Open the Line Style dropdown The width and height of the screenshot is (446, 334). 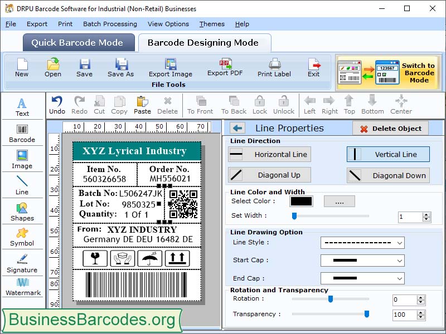click(362, 243)
